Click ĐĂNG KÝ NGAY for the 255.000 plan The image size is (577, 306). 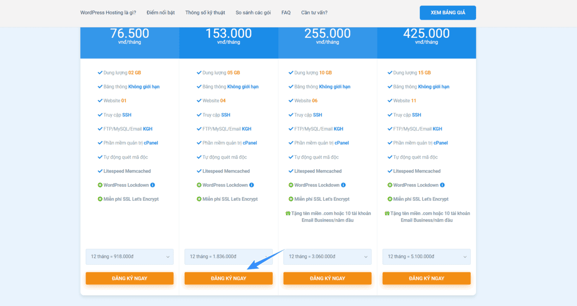coord(327,278)
